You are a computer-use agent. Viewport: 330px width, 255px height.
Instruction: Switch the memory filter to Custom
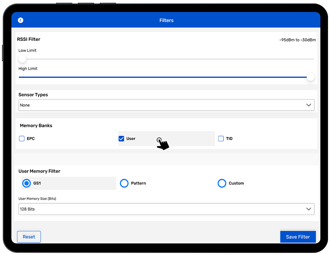pyautogui.click(x=222, y=183)
